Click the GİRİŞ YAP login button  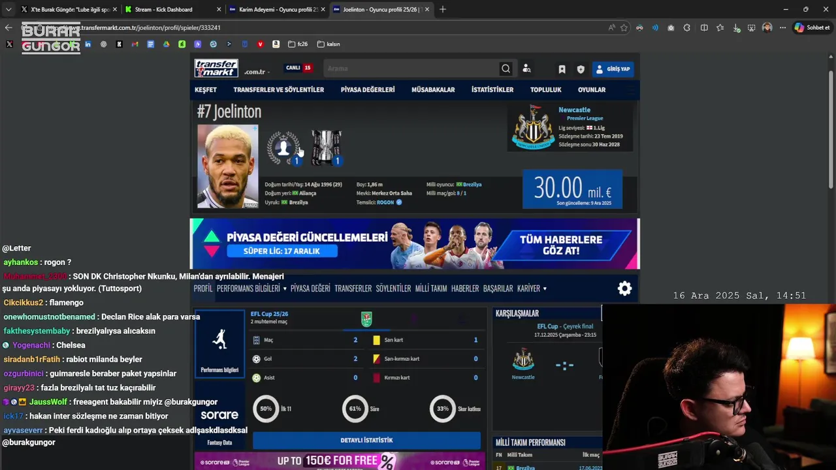point(613,69)
